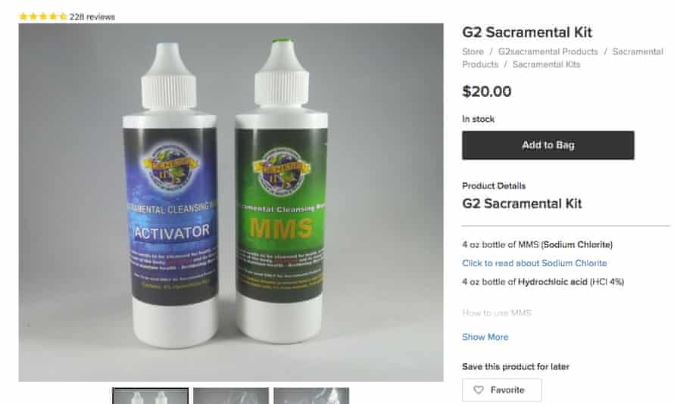This screenshot has width=674, height=404.
Task: Click the faded How to use MMS text
Action: tap(497, 312)
